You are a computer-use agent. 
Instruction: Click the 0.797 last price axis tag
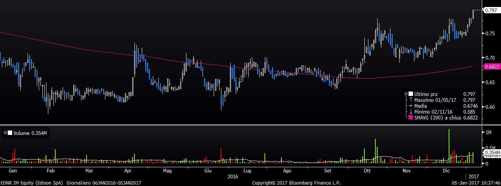[x=491, y=10]
